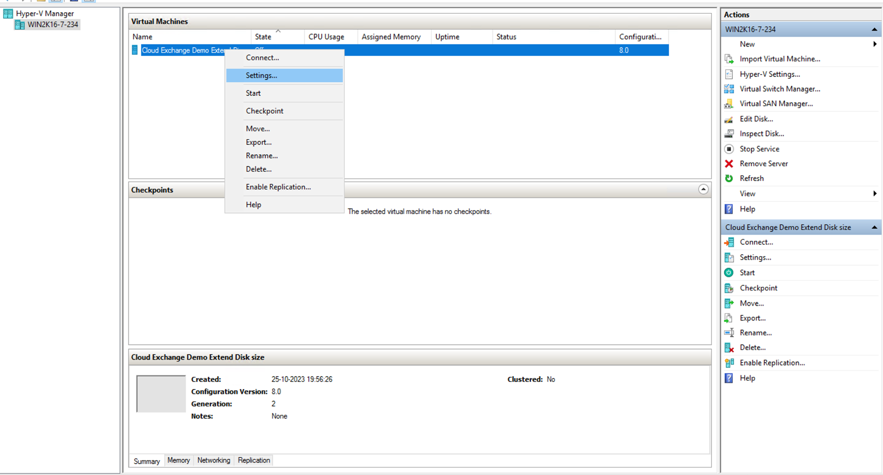The image size is (883, 475).
Task: Click the Stop Service icon
Action: coord(729,149)
